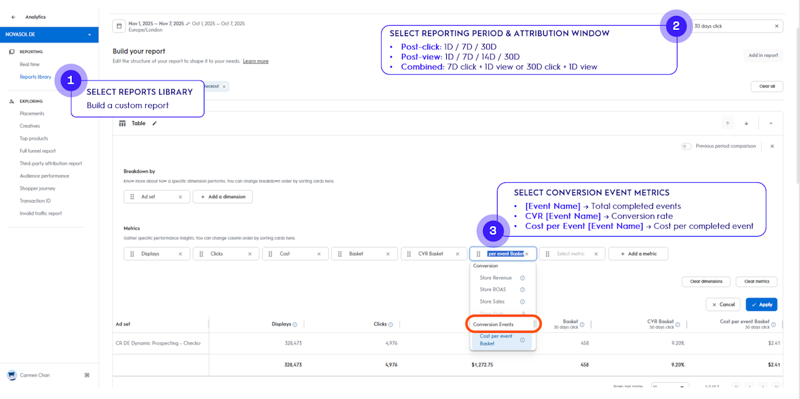
Task: Click the drag handle on the Clicks metric
Action: tap(202, 254)
